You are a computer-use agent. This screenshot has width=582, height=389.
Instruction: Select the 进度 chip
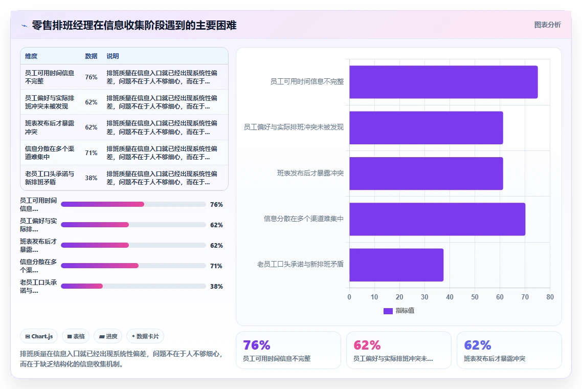point(108,336)
